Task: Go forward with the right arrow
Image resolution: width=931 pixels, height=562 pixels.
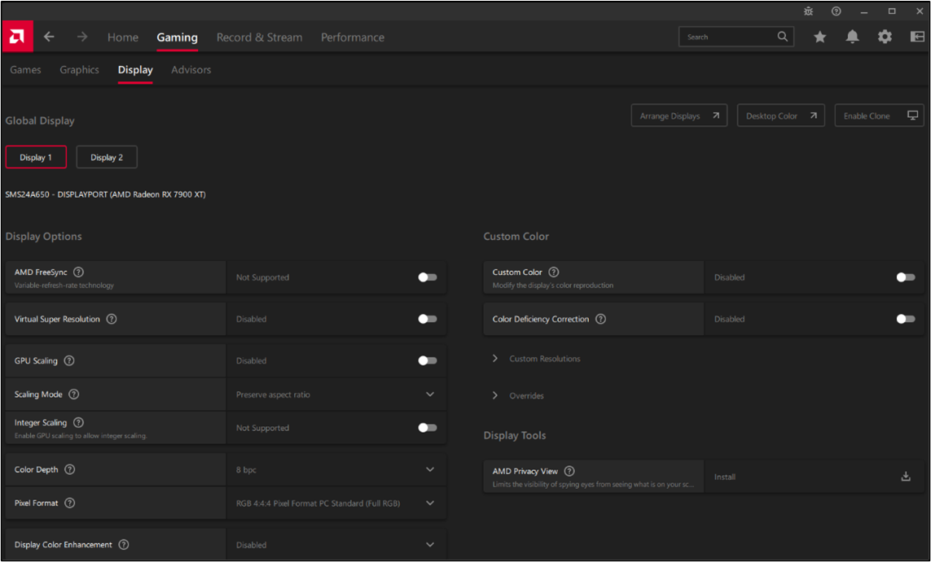Action: [82, 37]
